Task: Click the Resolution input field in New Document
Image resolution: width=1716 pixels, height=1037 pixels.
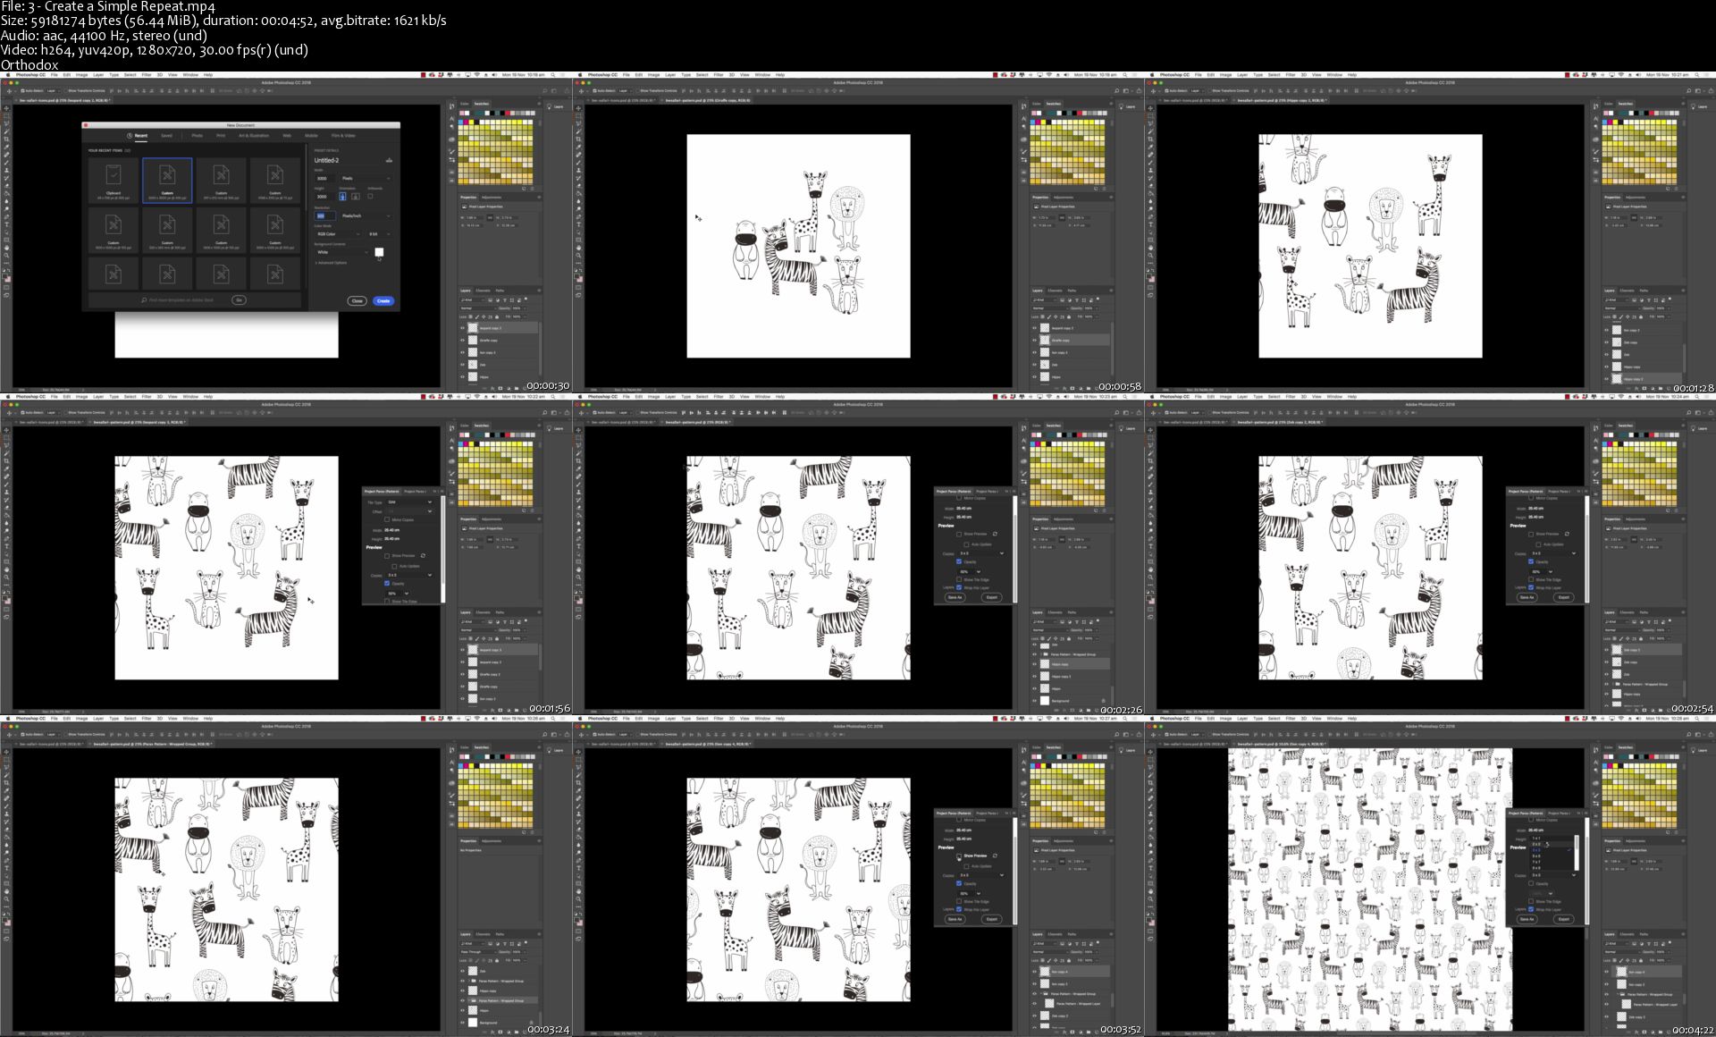Action: click(x=325, y=215)
